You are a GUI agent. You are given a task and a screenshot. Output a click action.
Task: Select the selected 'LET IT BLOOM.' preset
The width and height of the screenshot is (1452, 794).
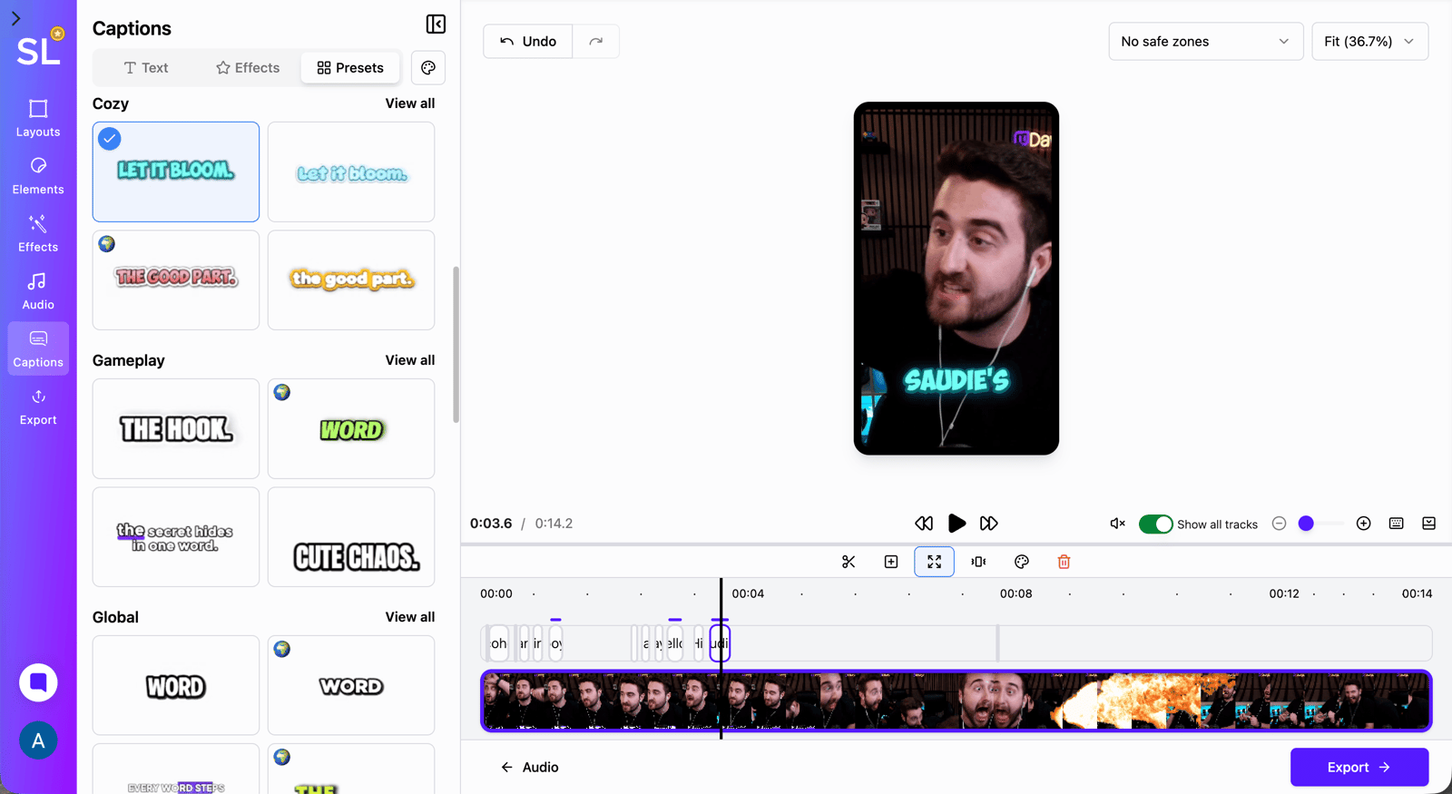coord(176,172)
